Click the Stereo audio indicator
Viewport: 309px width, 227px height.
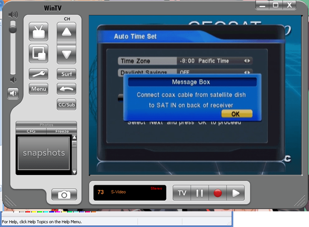(156, 188)
